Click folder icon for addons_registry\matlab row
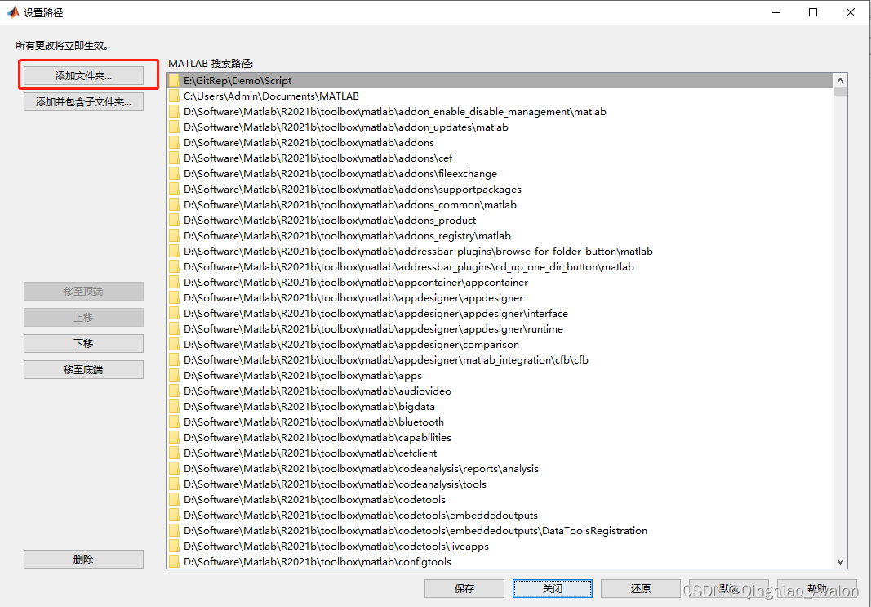Image resolution: width=871 pixels, height=607 pixels. pos(175,236)
